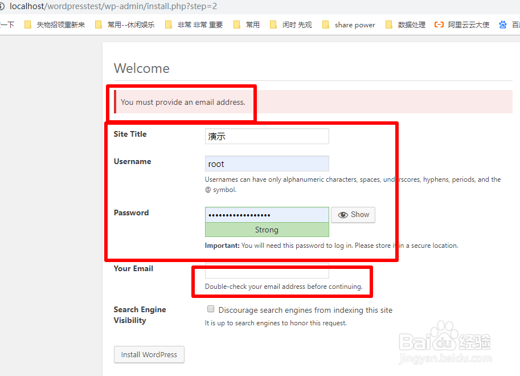Screen dimensions: 520x376
Task: Open the 非常 非常 重要 bookmark folder
Action: coord(194,25)
